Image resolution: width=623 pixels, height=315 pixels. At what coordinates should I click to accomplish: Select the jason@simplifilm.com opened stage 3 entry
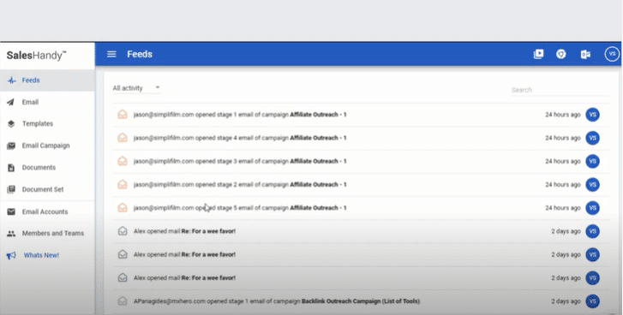coord(361,161)
